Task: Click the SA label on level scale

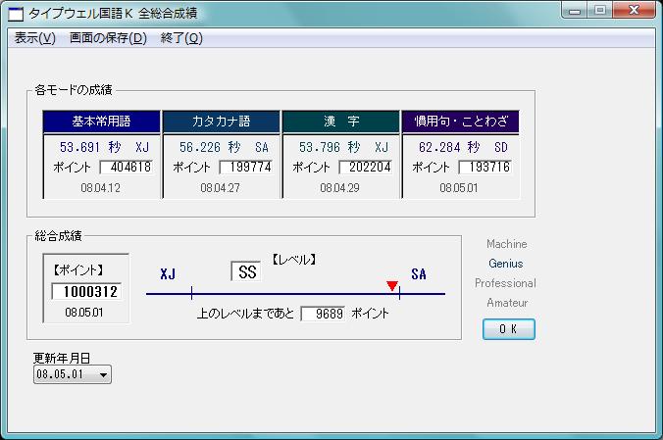Action: click(x=419, y=274)
